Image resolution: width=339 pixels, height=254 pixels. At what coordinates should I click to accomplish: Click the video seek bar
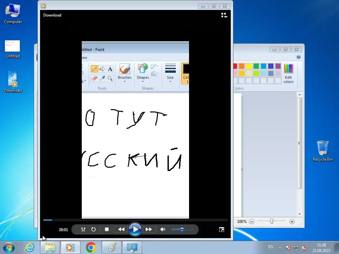[x=135, y=220]
